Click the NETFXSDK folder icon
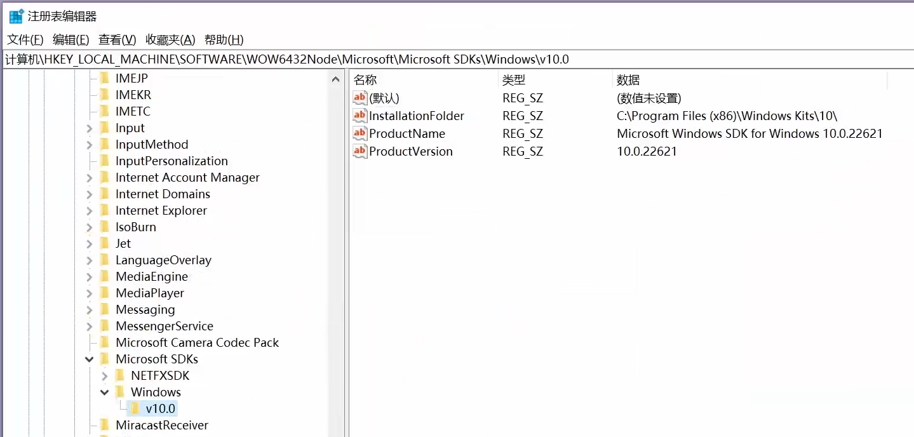The width and height of the screenshot is (914, 437). point(120,375)
